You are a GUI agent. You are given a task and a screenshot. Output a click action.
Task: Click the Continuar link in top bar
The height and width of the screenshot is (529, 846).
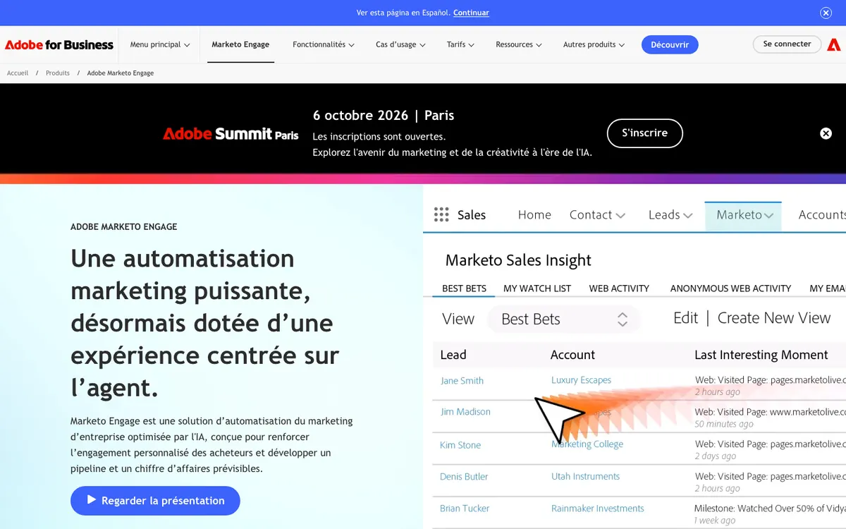click(x=471, y=13)
